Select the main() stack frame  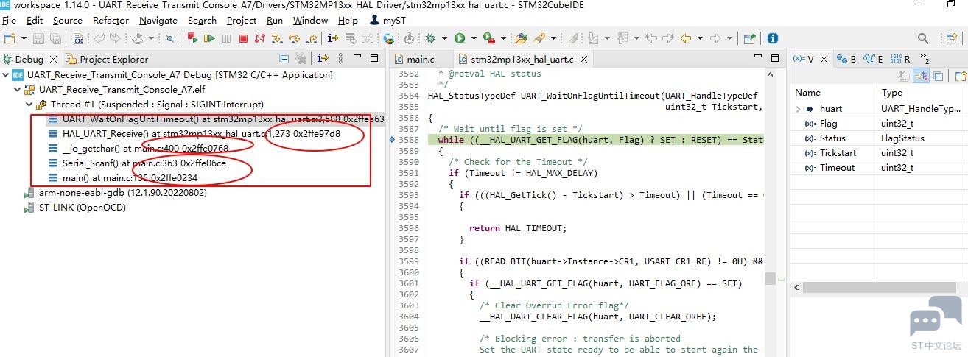click(123, 178)
